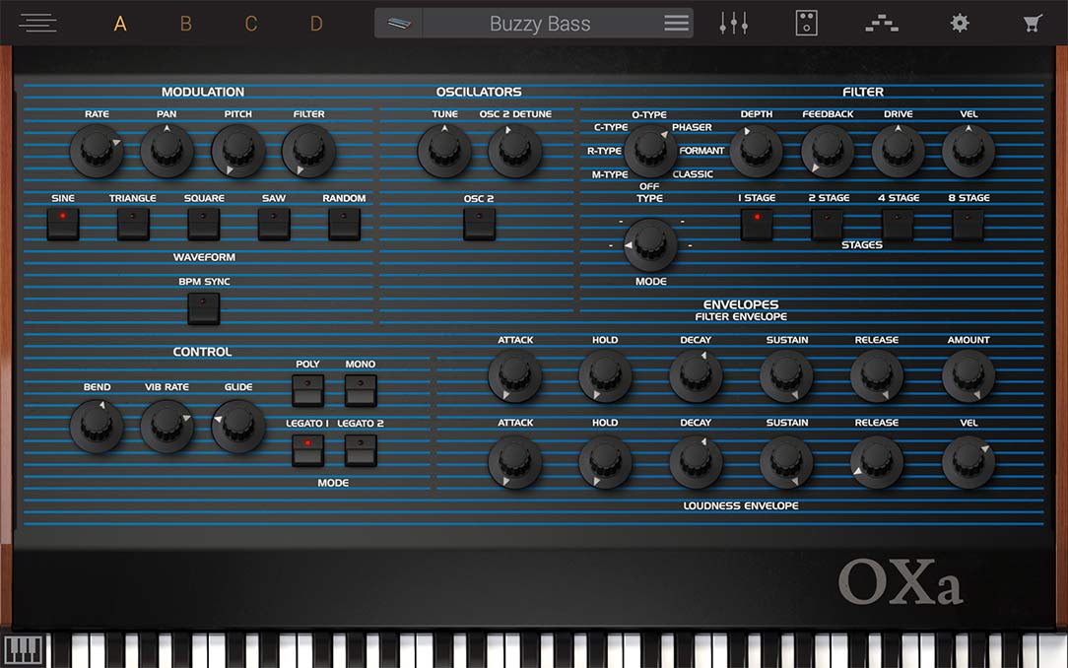Click the instrument thumbnail beside Buzzy Bass
Image resolution: width=1068 pixels, height=668 pixels.
pyautogui.click(x=400, y=24)
